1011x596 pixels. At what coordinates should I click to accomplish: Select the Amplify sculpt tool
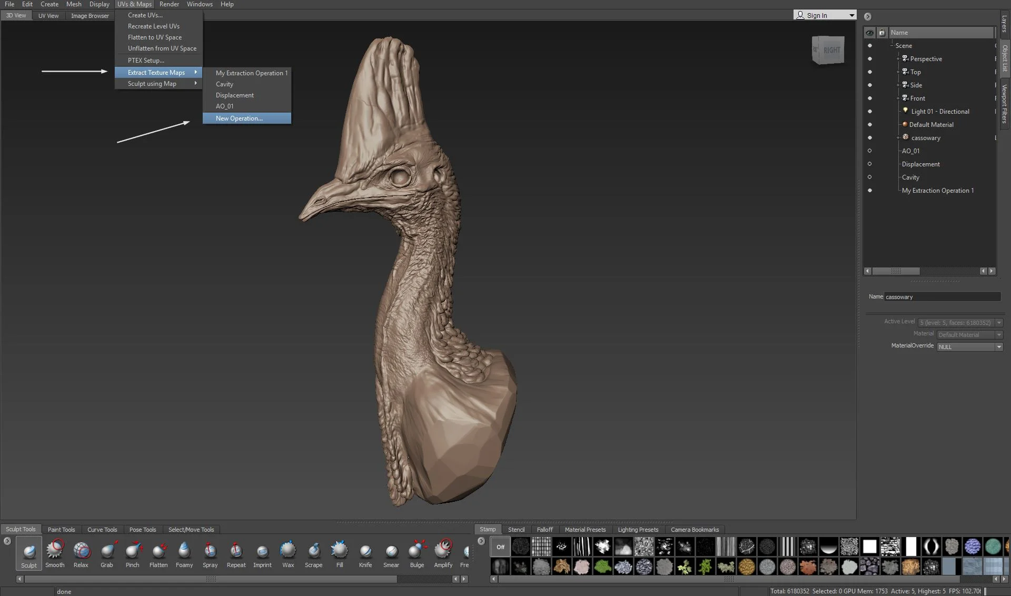click(443, 553)
